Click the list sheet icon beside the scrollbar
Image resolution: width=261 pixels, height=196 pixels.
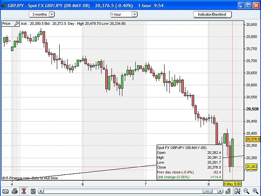pos(33,191)
